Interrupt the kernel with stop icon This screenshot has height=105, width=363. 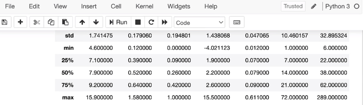[138, 22]
